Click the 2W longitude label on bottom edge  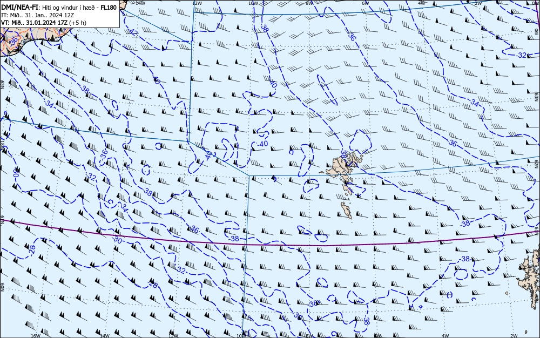pos(514,336)
